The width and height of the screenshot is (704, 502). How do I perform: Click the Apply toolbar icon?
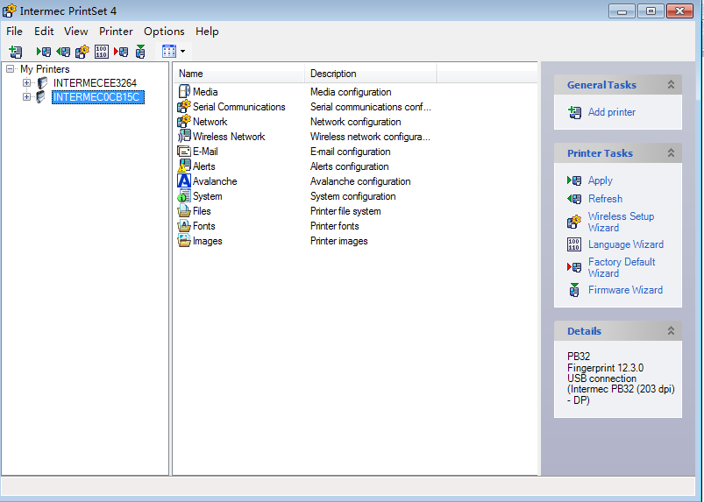[44, 52]
